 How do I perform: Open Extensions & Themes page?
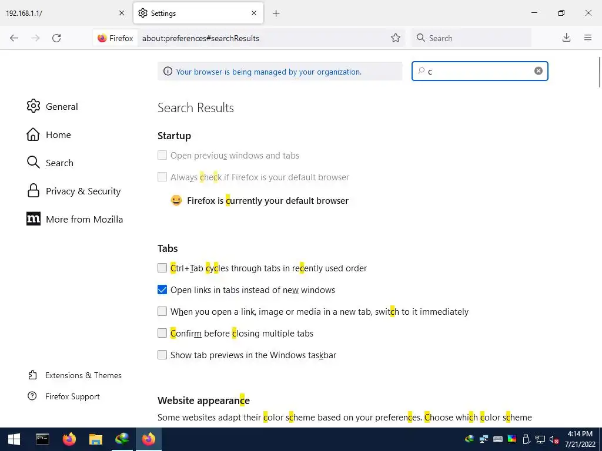point(75,375)
